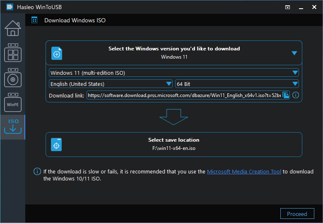
Task: Click info icon beside download link
Action: click(x=296, y=95)
